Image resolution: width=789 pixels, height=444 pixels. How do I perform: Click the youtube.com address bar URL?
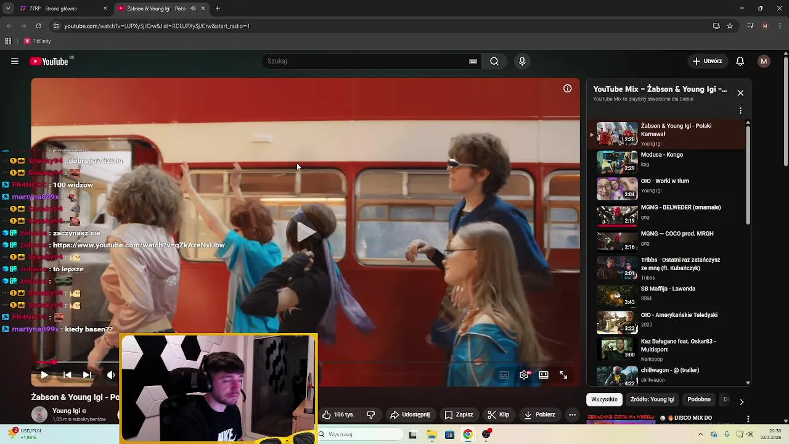pyautogui.click(x=157, y=26)
